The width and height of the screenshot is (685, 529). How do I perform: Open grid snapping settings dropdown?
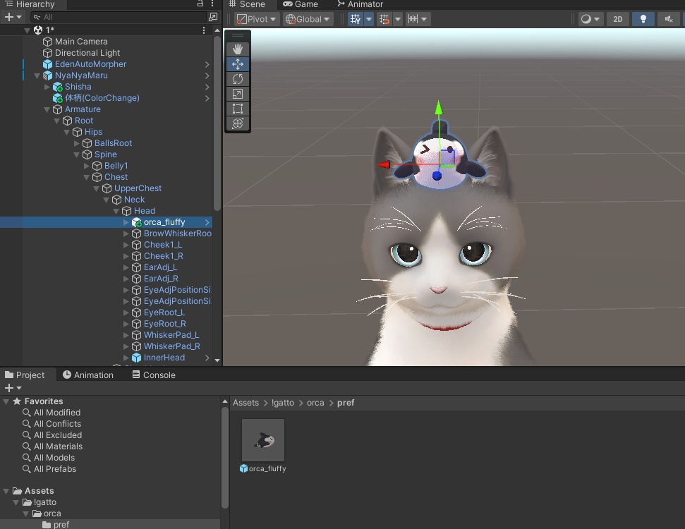coord(398,19)
